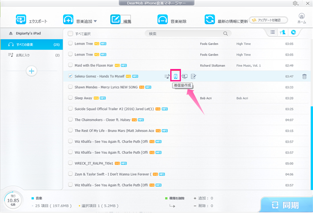Image resolution: width=313 pixels, height=218 pixels.
Task: Check The Rest Of My Life checkbox
Action: [x=70, y=130]
